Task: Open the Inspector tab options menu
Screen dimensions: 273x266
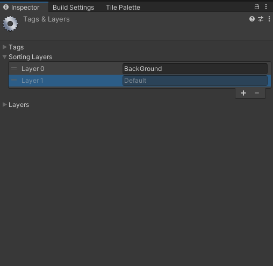Action: click(x=266, y=7)
